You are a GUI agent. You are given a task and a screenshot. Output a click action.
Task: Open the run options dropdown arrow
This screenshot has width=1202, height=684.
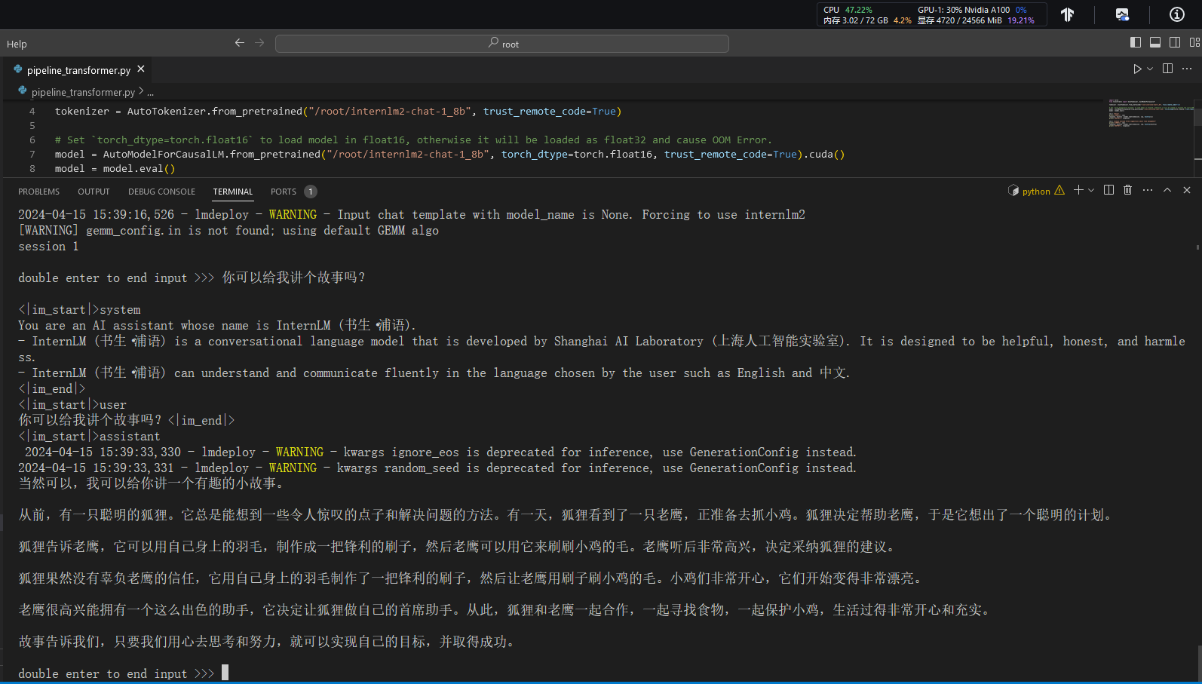(1150, 69)
